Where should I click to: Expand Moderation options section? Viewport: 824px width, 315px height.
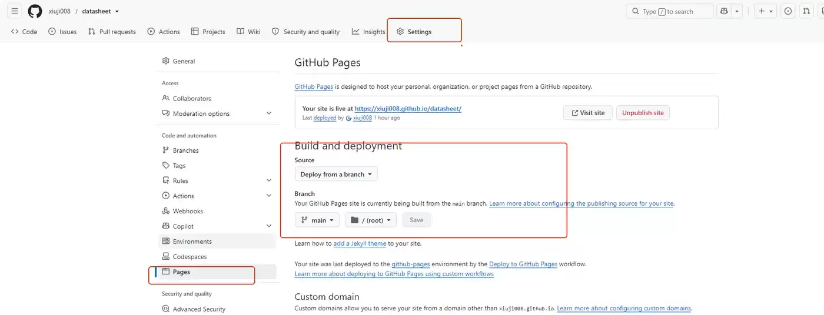pos(217,113)
